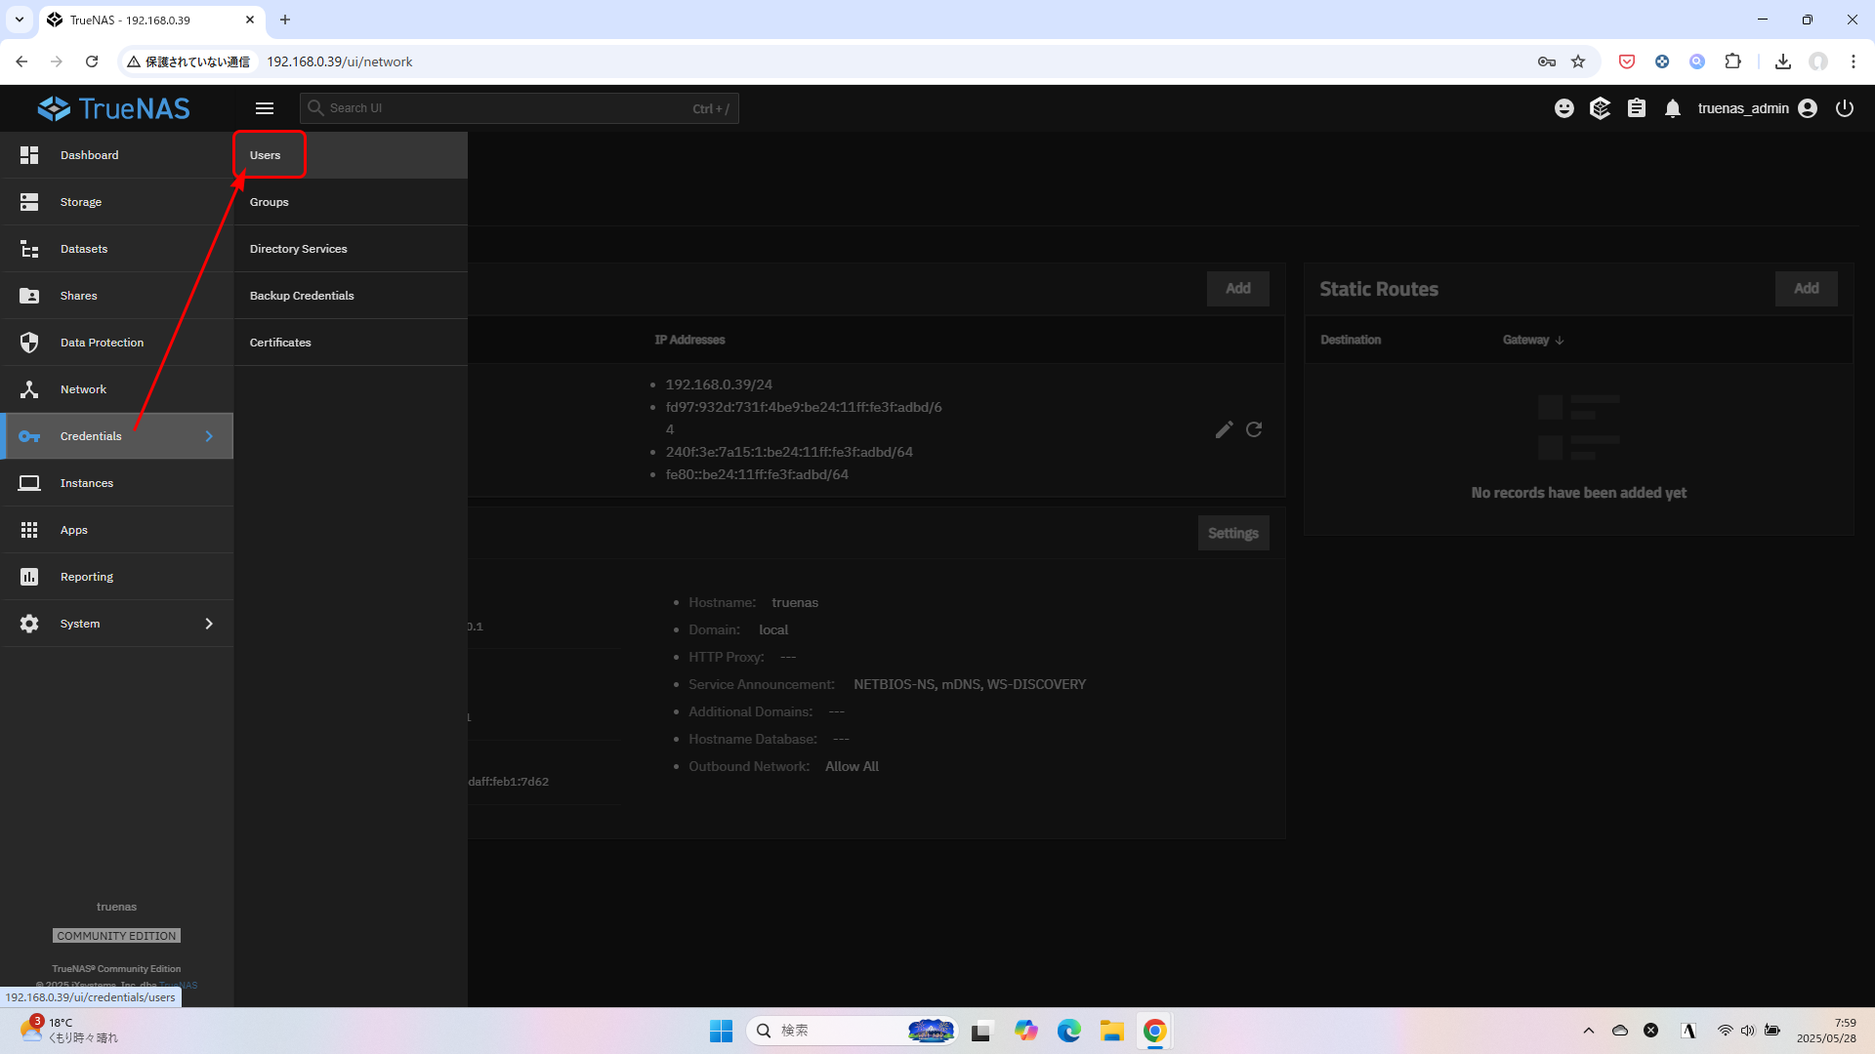Viewport: 1875px width, 1054px height.
Task: Open Chrome three-dot menu
Action: click(x=1854, y=61)
